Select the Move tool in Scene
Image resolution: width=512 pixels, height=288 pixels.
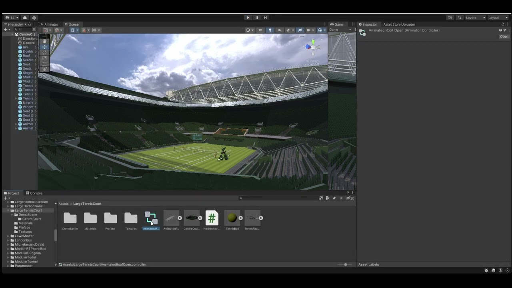click(44, 47)
